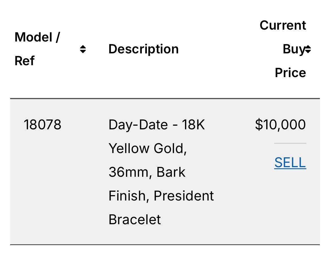330x255 pixels.
Task: Click the word Ref in the header
Action: [25, 61]
